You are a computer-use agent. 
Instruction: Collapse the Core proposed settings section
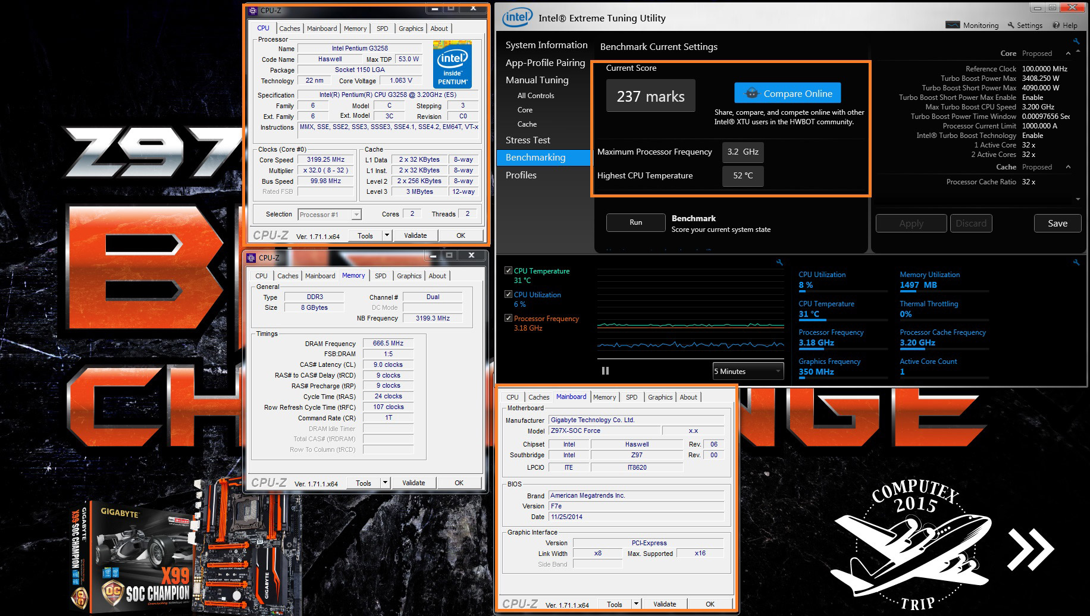click(1068, 54)
